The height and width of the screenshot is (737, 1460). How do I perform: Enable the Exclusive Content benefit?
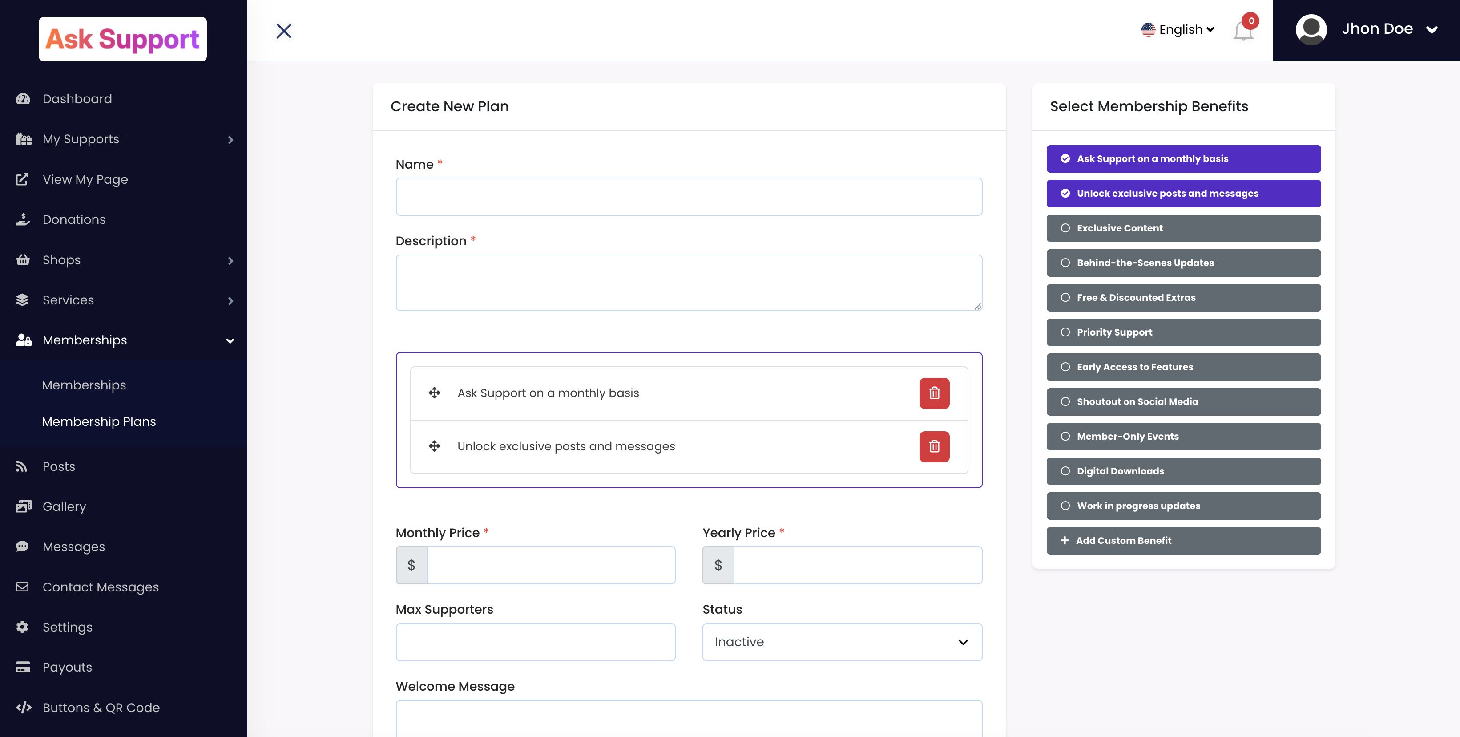click(x=1183, y=228)
